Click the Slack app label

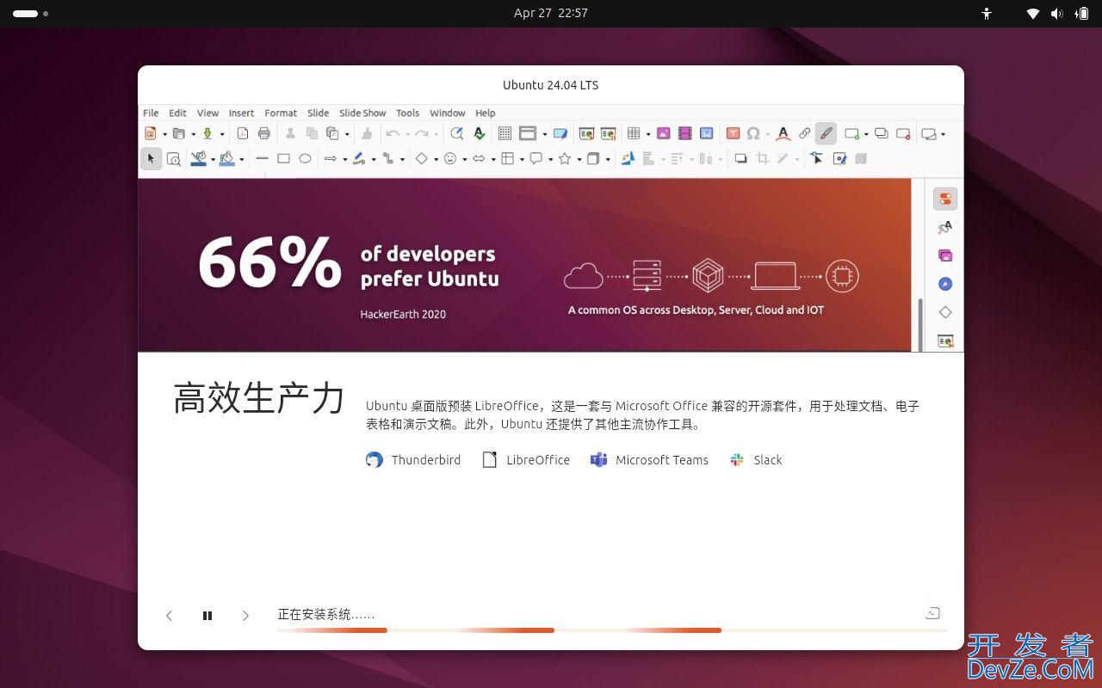point(768,460)
